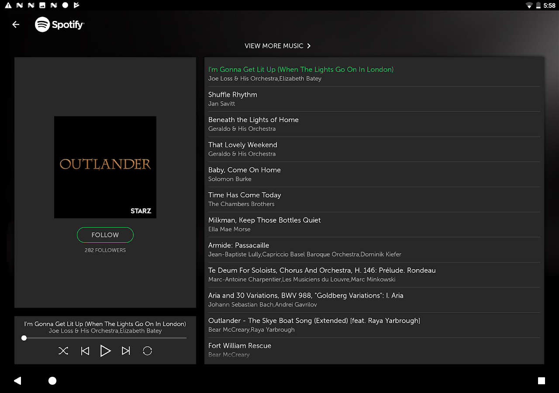Select 'Beneath the Lights of Home'
The image size is (559, 393).
point(374,124)
